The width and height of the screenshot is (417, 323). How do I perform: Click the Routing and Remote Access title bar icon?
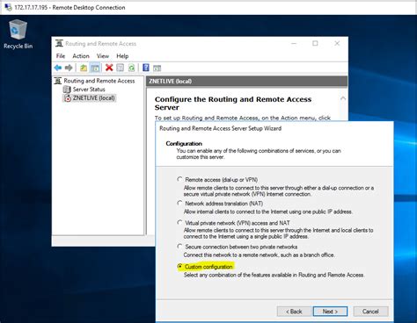pos(59,43)
